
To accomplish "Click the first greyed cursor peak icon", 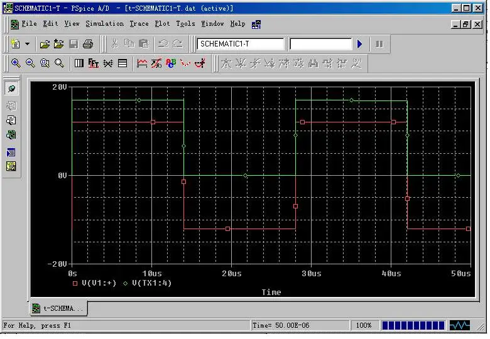I will tap(226, 63).
